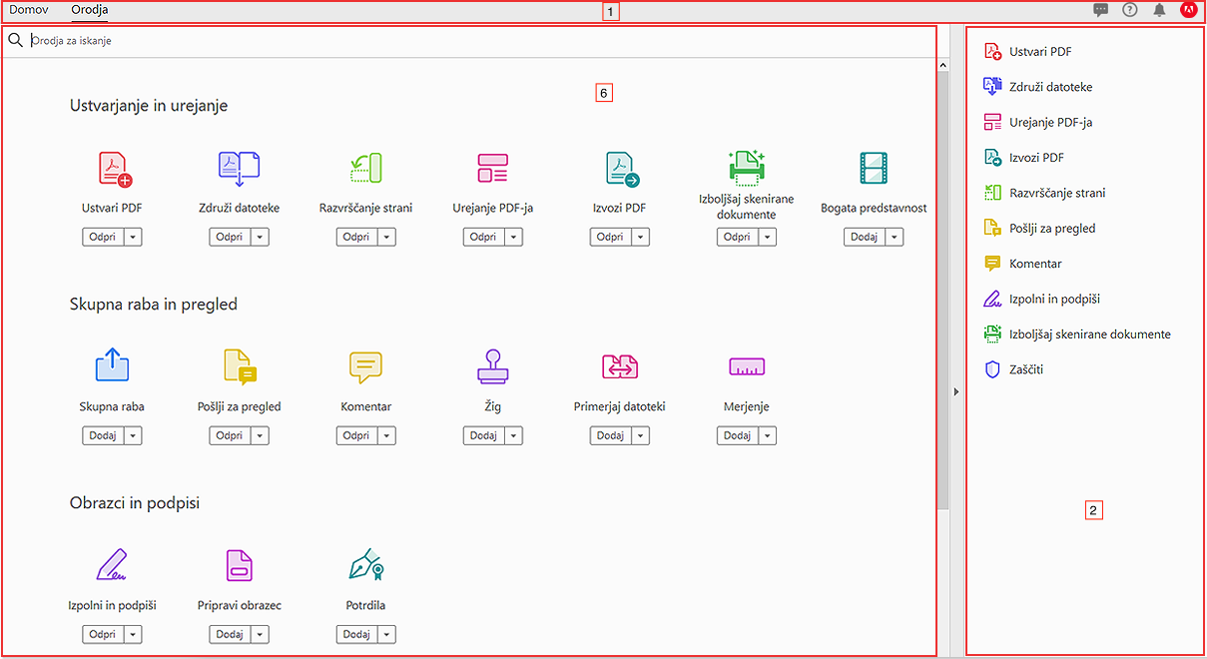Click the Dodaj button under Skupna raba
1207x659 pixels.
point(103,436)
